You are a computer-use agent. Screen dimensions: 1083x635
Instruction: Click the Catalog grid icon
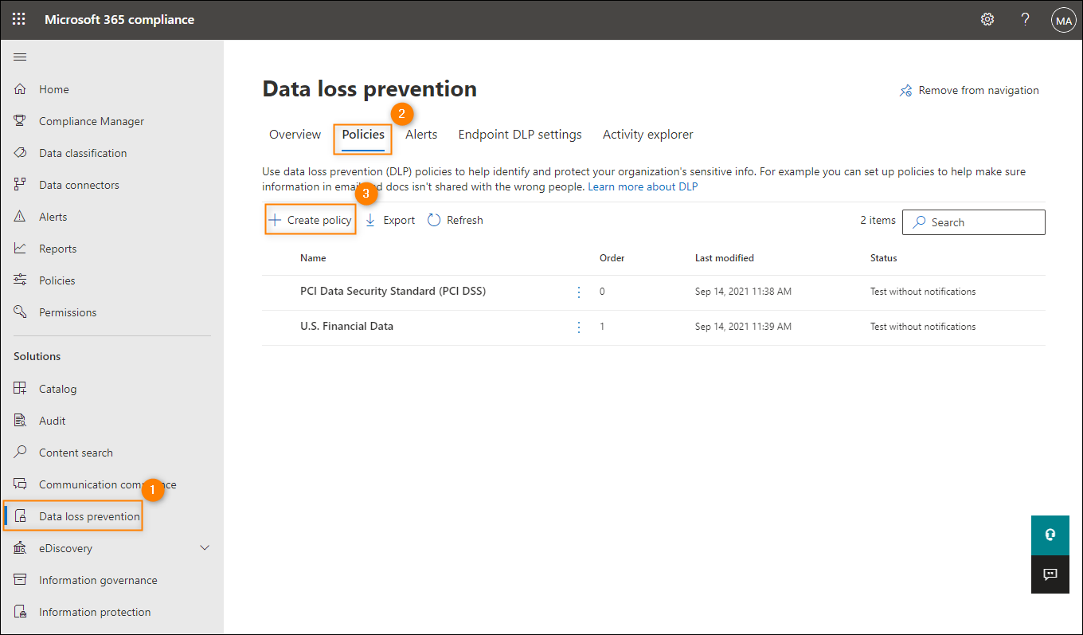21,389
